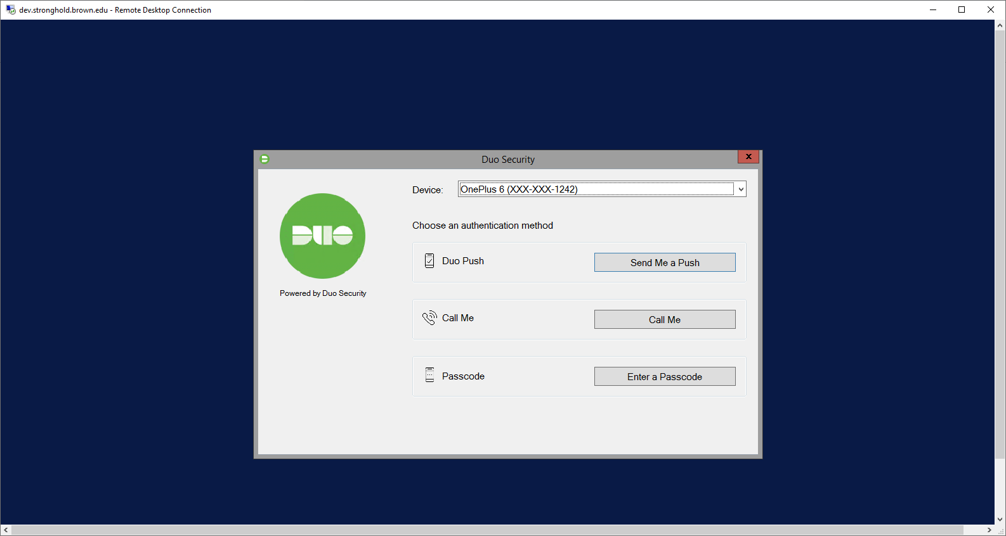
Task: Click the 'Passcode' label text
Action: (463, 376)
